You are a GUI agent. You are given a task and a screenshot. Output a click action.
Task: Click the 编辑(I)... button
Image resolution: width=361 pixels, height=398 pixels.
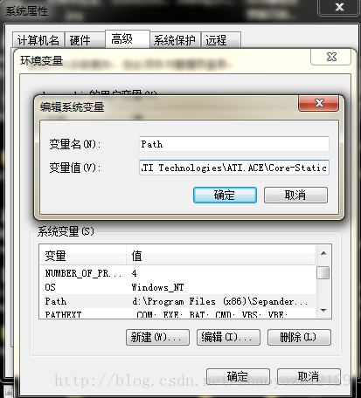click(x=228, y=338)
